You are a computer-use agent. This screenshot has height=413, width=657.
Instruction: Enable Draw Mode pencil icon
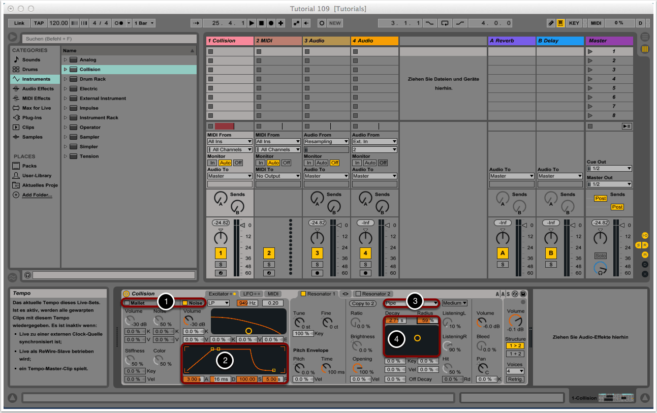(551, 23)
